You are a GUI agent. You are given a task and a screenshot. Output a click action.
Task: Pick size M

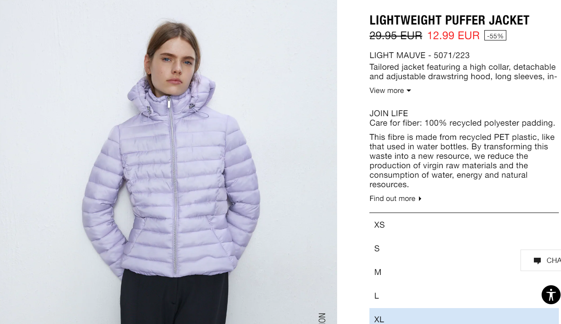point(464,272)
